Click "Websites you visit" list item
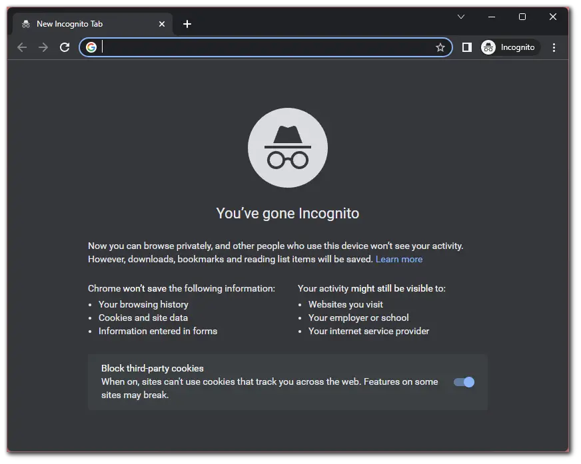Screen dimensions: 581x464 click(346, 304)
